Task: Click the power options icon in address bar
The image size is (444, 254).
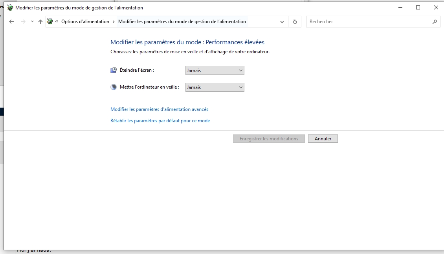Action: tap(50, 21)
